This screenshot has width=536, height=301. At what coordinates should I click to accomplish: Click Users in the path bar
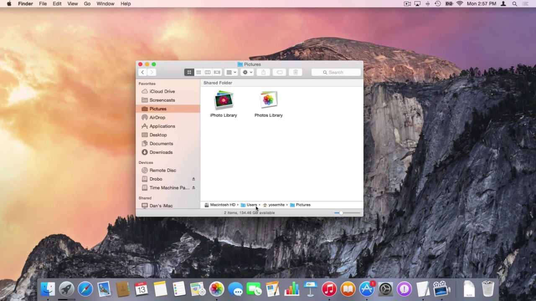click(249, 205)
